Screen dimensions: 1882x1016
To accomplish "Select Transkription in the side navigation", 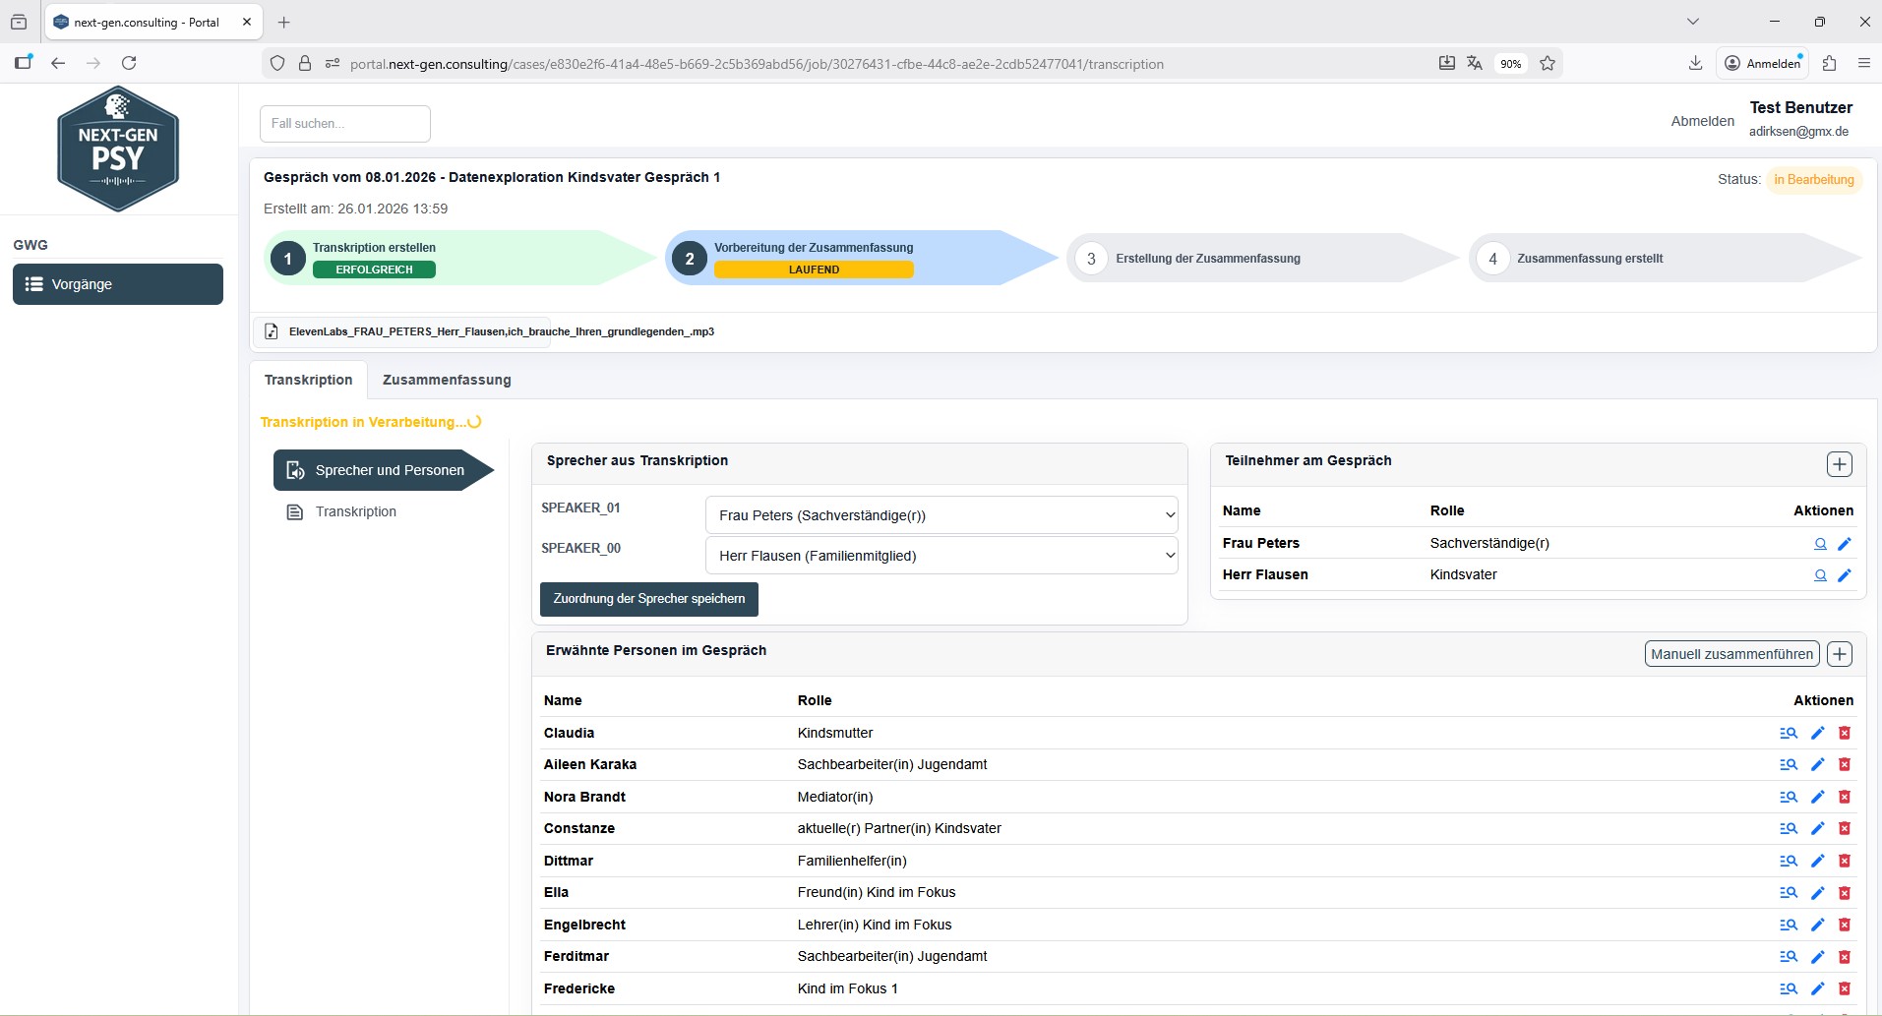I will 355,511.
